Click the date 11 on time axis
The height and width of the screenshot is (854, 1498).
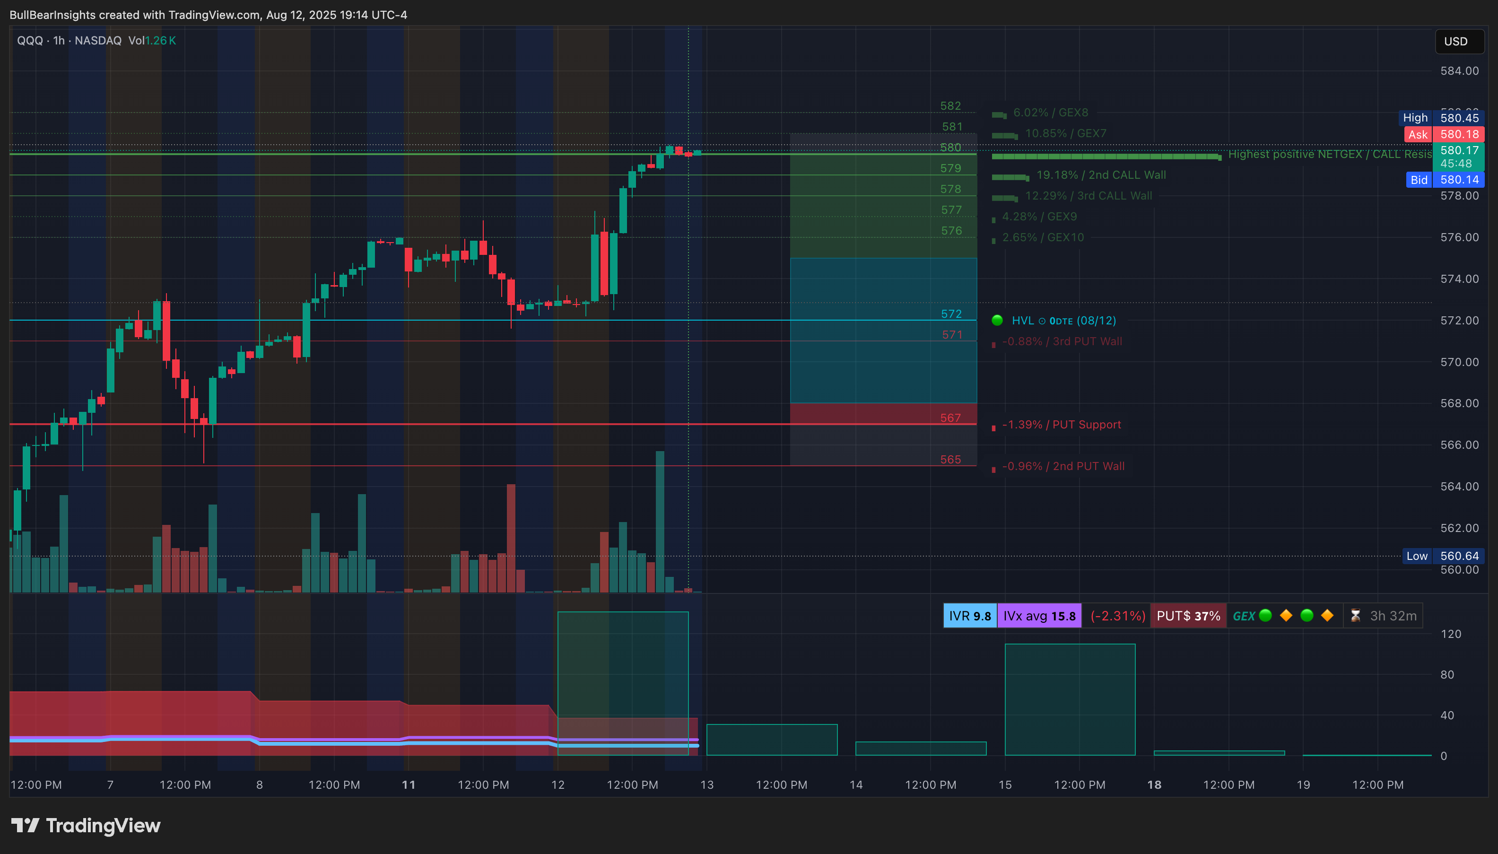408,785
